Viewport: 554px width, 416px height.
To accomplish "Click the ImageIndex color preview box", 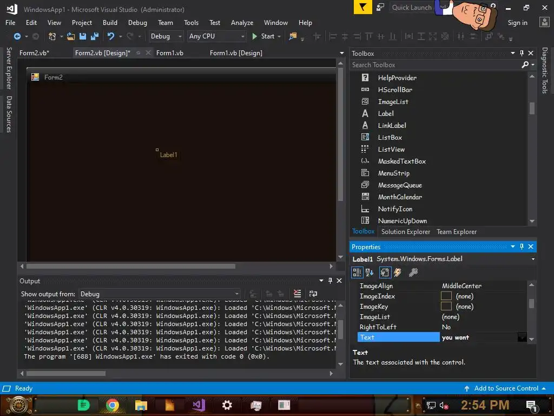I will 446,296.
